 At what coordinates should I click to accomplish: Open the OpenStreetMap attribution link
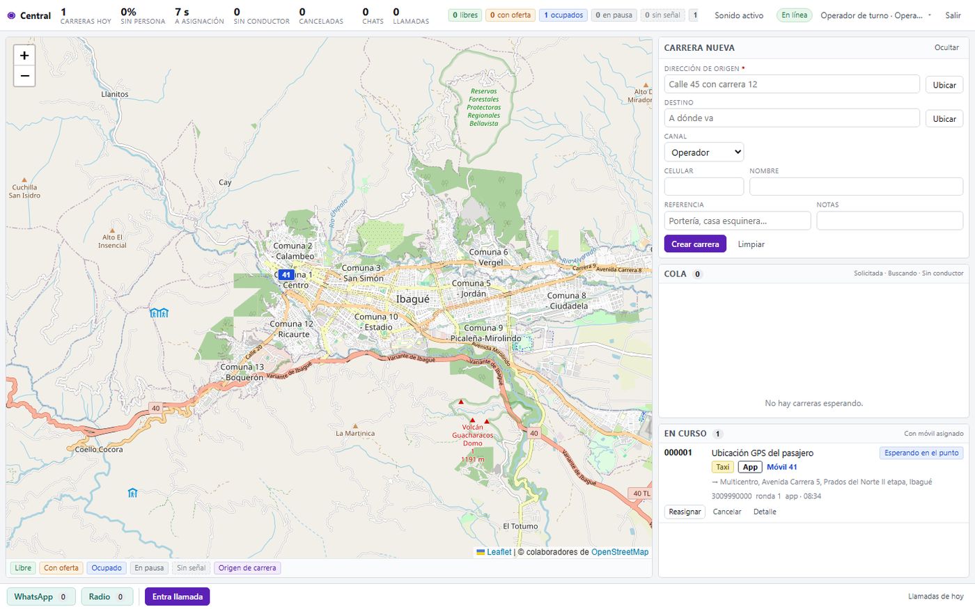620,552
